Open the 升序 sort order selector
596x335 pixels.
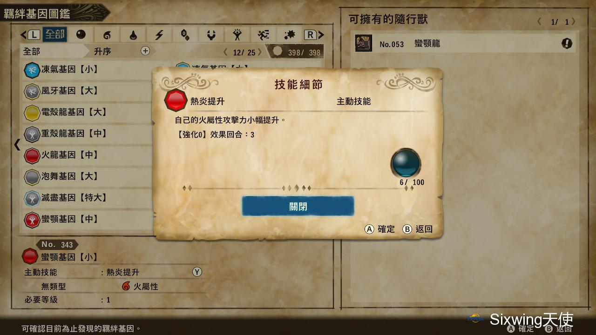click(x=102, y=51)
